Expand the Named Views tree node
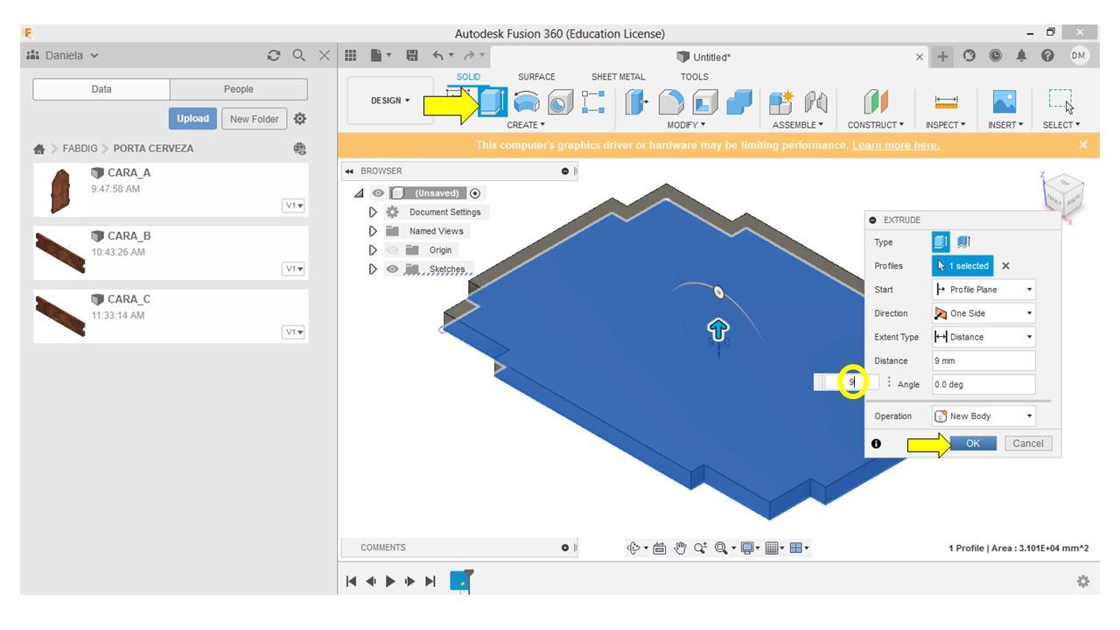The image size is (1120, 630). pyautogui.click(x=374, y=231)
